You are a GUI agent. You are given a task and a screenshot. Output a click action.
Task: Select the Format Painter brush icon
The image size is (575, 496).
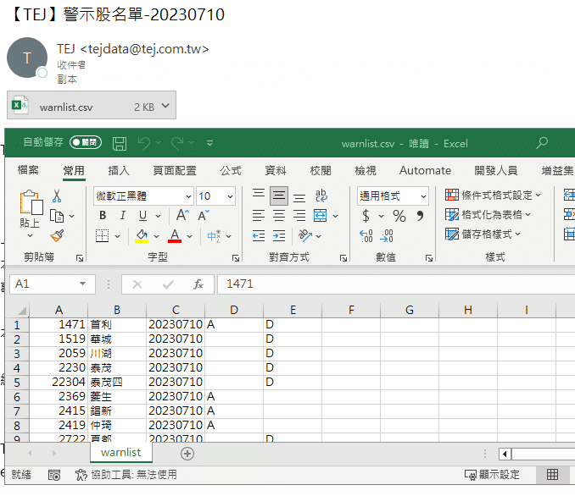pyautogui.click(x=57, y=236)
